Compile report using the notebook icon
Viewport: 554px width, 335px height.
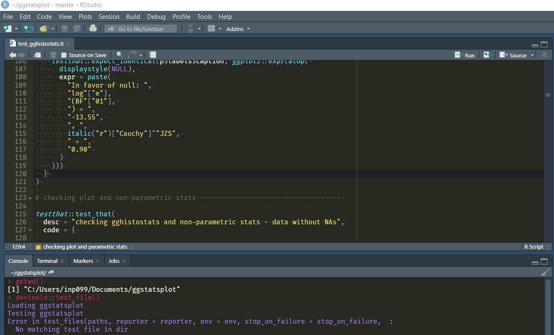pos(152,55)
